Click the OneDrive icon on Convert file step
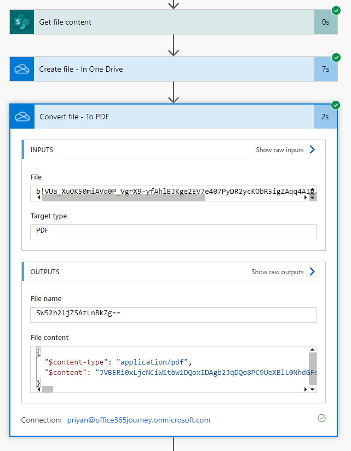The width and height of the screenshot is (351, 451). pos(22,117)
